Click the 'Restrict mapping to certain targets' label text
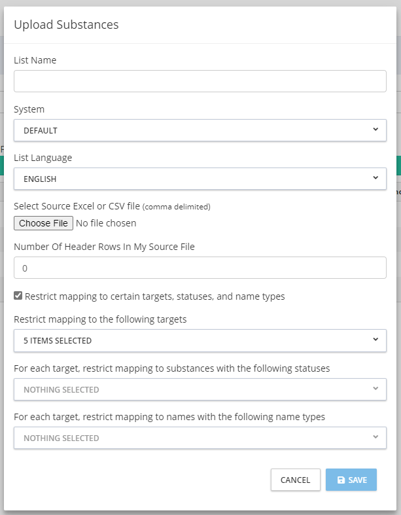The height and width of the screenshot is (515, 401). pos(154,296)
